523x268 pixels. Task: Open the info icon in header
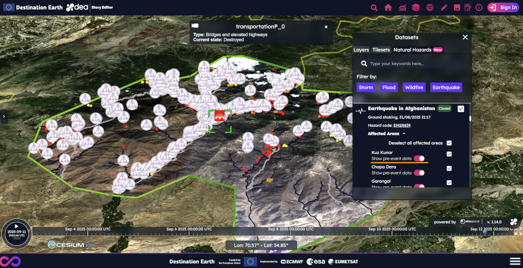(479, 8)
